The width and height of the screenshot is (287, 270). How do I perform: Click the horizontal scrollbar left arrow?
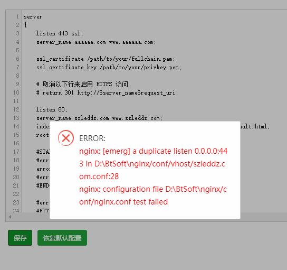pyautogui.click(x=10, y=217)
